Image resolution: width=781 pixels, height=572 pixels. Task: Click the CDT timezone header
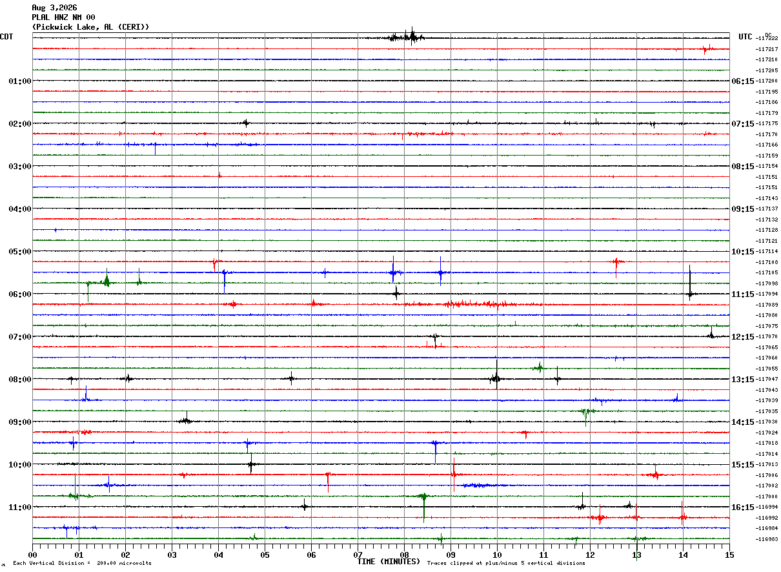[x=7, y=37]
